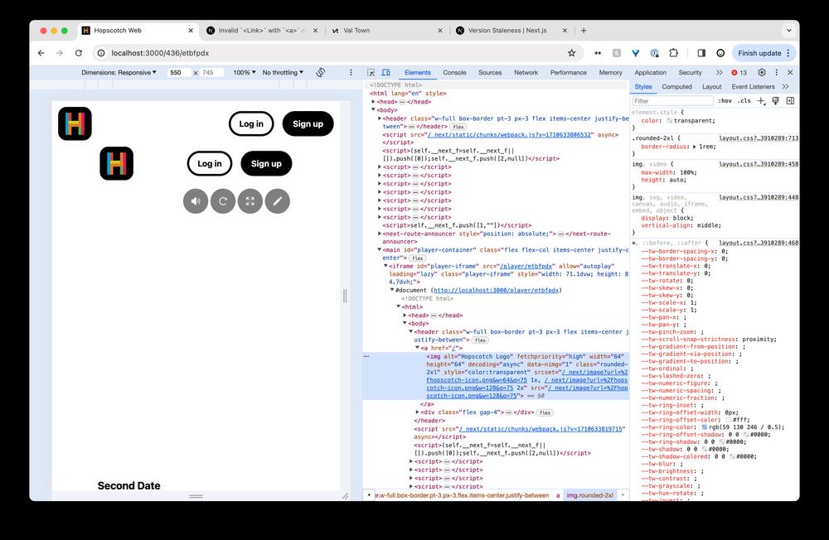The image size is (829, 540).
Task: Open the Network panel
Action: (526, 72)
